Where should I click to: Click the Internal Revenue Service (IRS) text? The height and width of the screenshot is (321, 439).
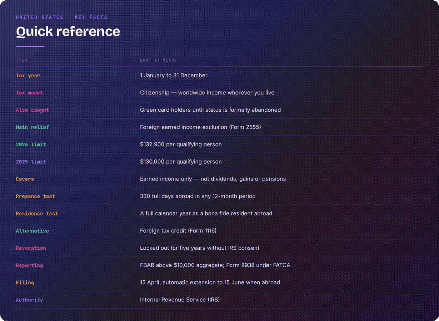(180, 300)
